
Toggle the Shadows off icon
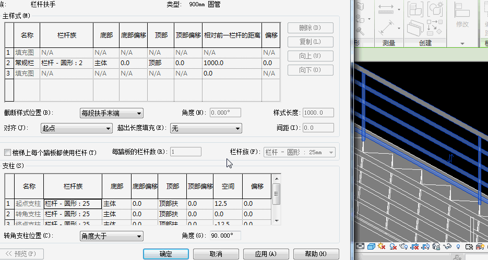point(393,246)
